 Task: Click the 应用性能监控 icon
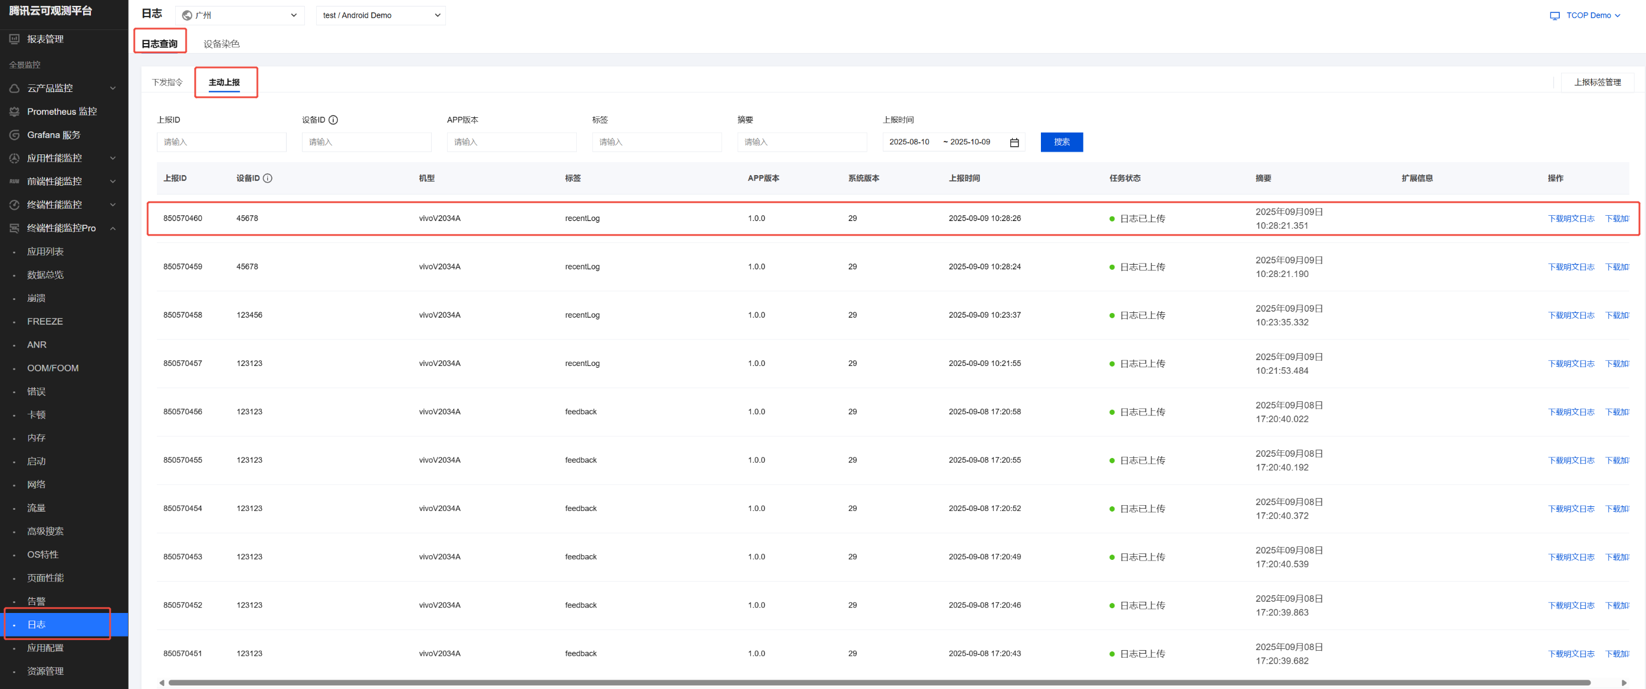pyautogui.click(x=14, y=158)
